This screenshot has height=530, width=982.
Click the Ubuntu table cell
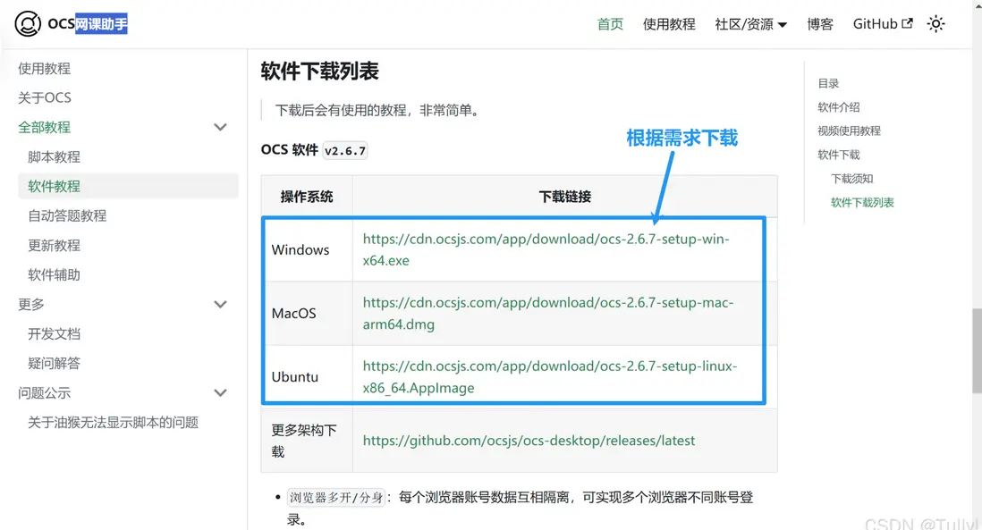(307, 376)
